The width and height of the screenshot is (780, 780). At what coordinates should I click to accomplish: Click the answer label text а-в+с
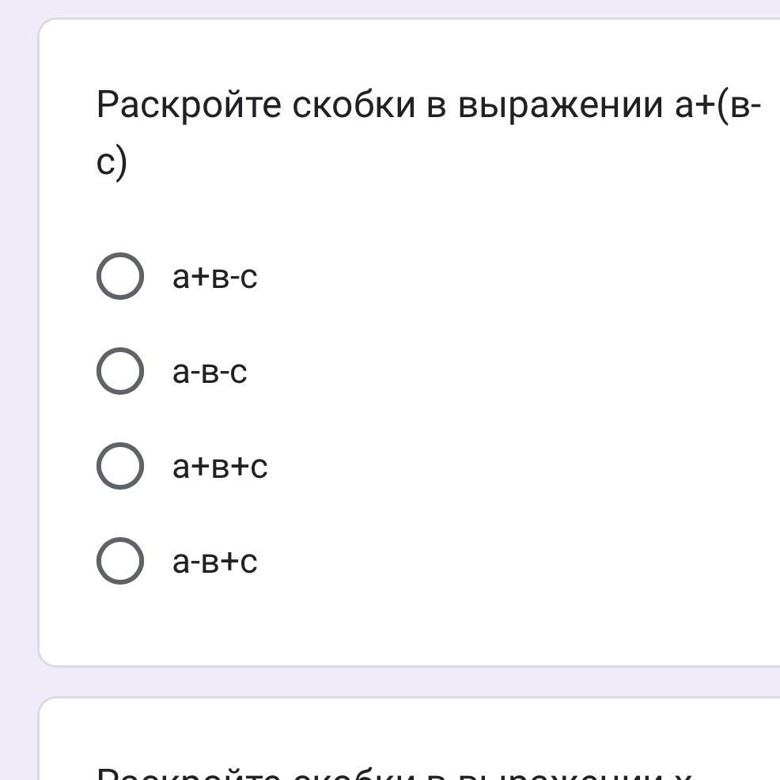coord(215,562)
